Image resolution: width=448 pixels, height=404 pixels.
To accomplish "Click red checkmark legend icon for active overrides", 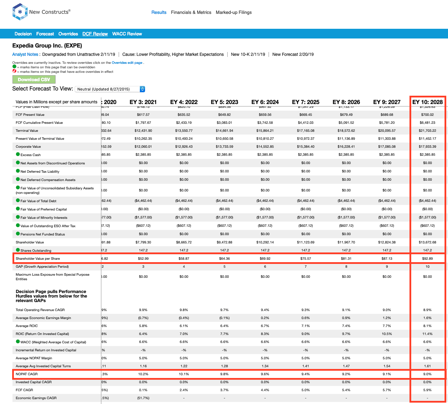I will [x=14, y=71].
